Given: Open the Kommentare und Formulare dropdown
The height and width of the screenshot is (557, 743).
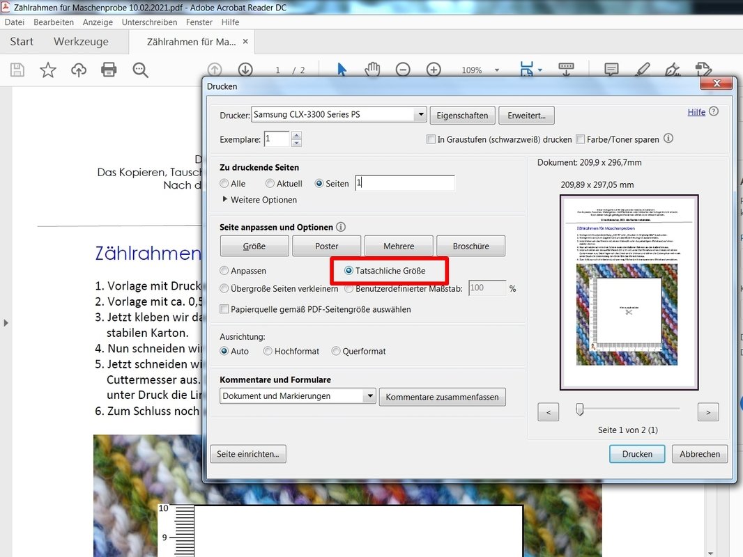Looking at the screenshot, I should [x=369, y=396].
